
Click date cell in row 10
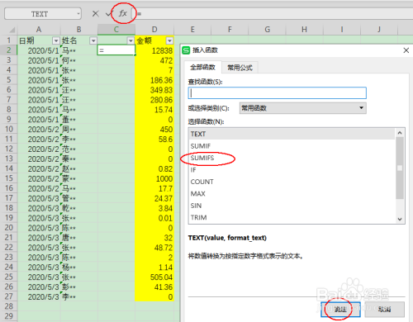tap(39, 130)
